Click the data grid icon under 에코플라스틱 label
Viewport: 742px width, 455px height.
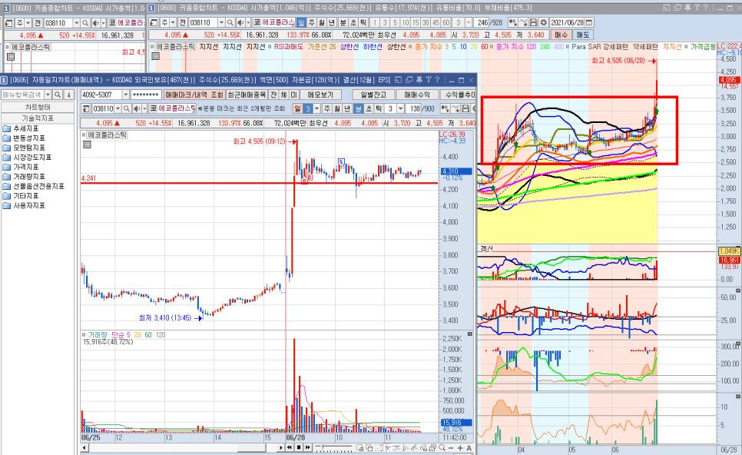pyautogui.click(x=87, y=144)
